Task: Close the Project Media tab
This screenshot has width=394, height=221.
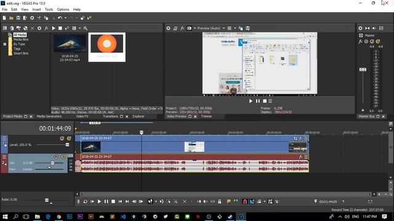Action: click(x=31, y=117)
